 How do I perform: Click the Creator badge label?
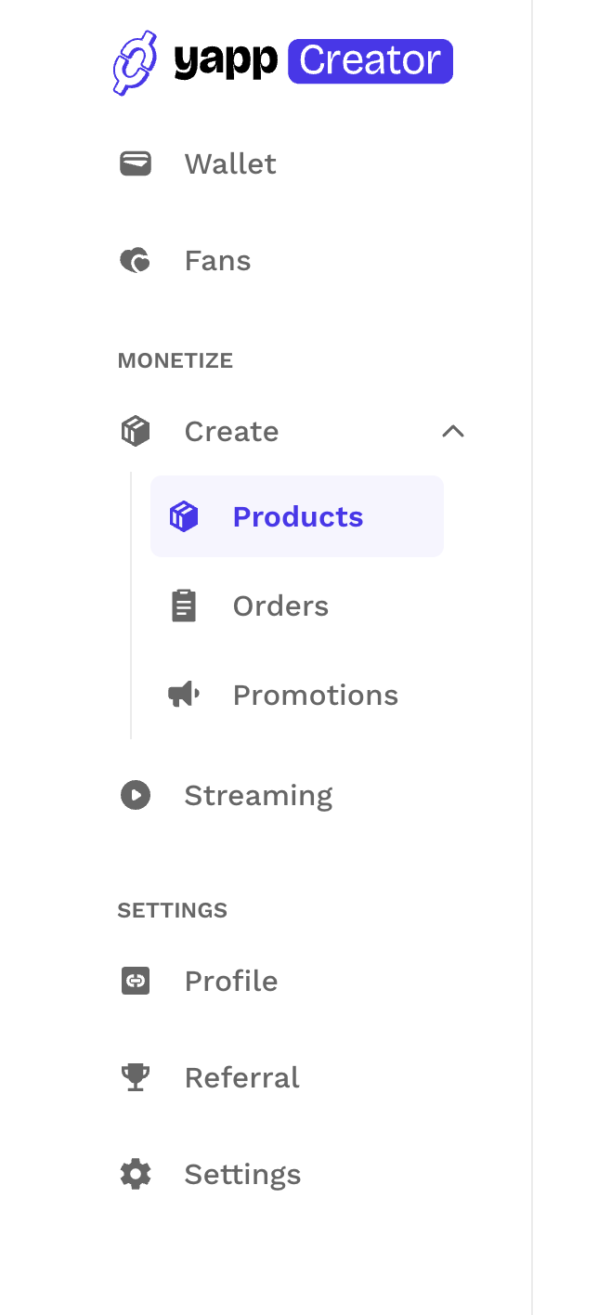click(370, 61)
